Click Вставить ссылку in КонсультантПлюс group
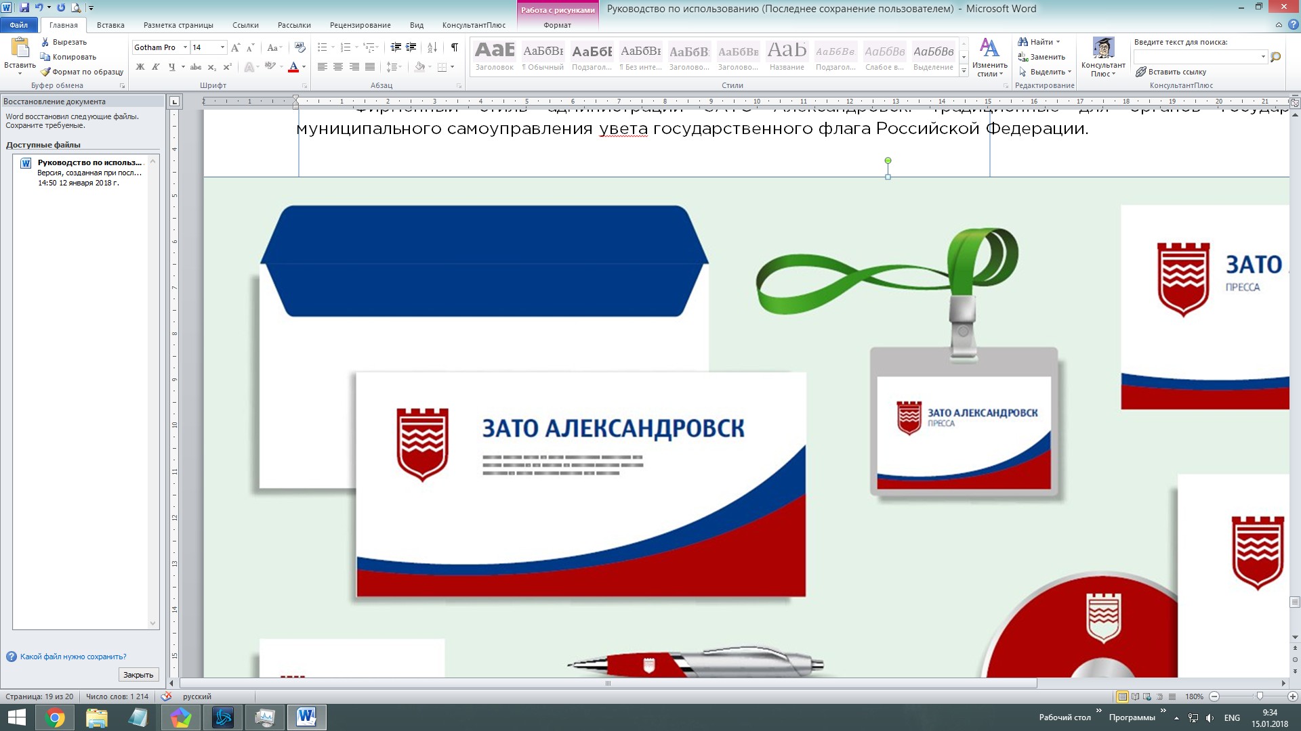This screenshot has height=731, width=1301. pos(1171,72)
